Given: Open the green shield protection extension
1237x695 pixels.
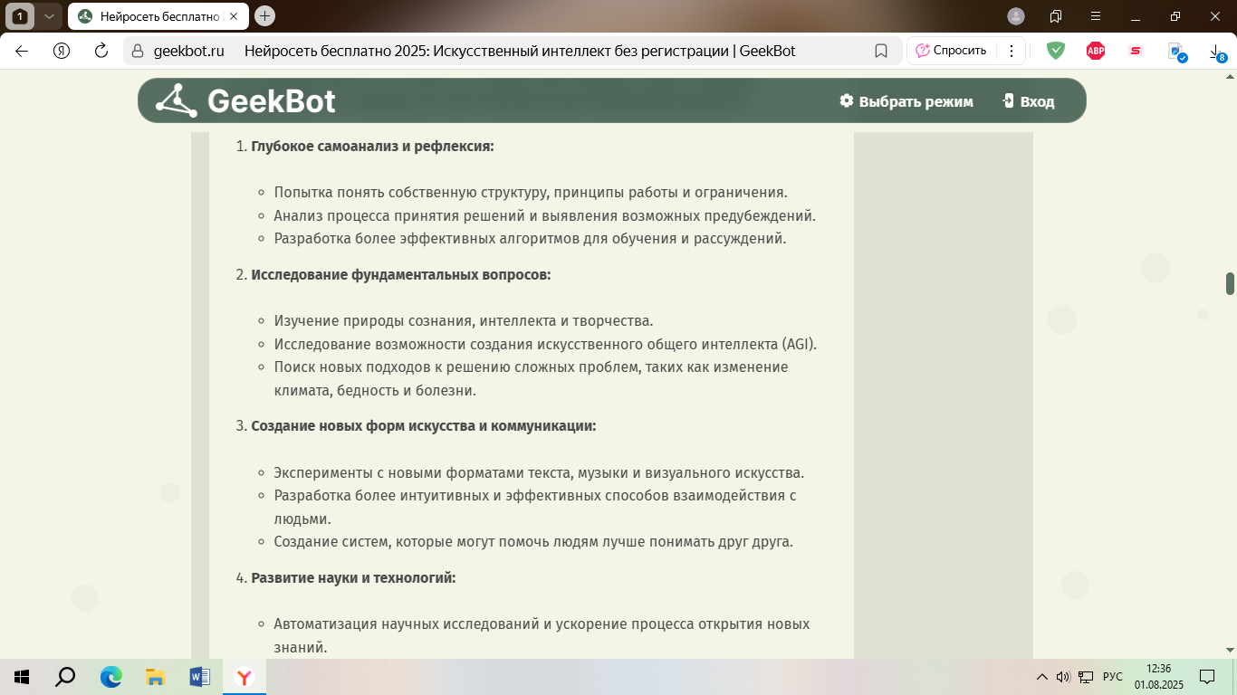Looking at the screenshot, I should (1056, 51).
